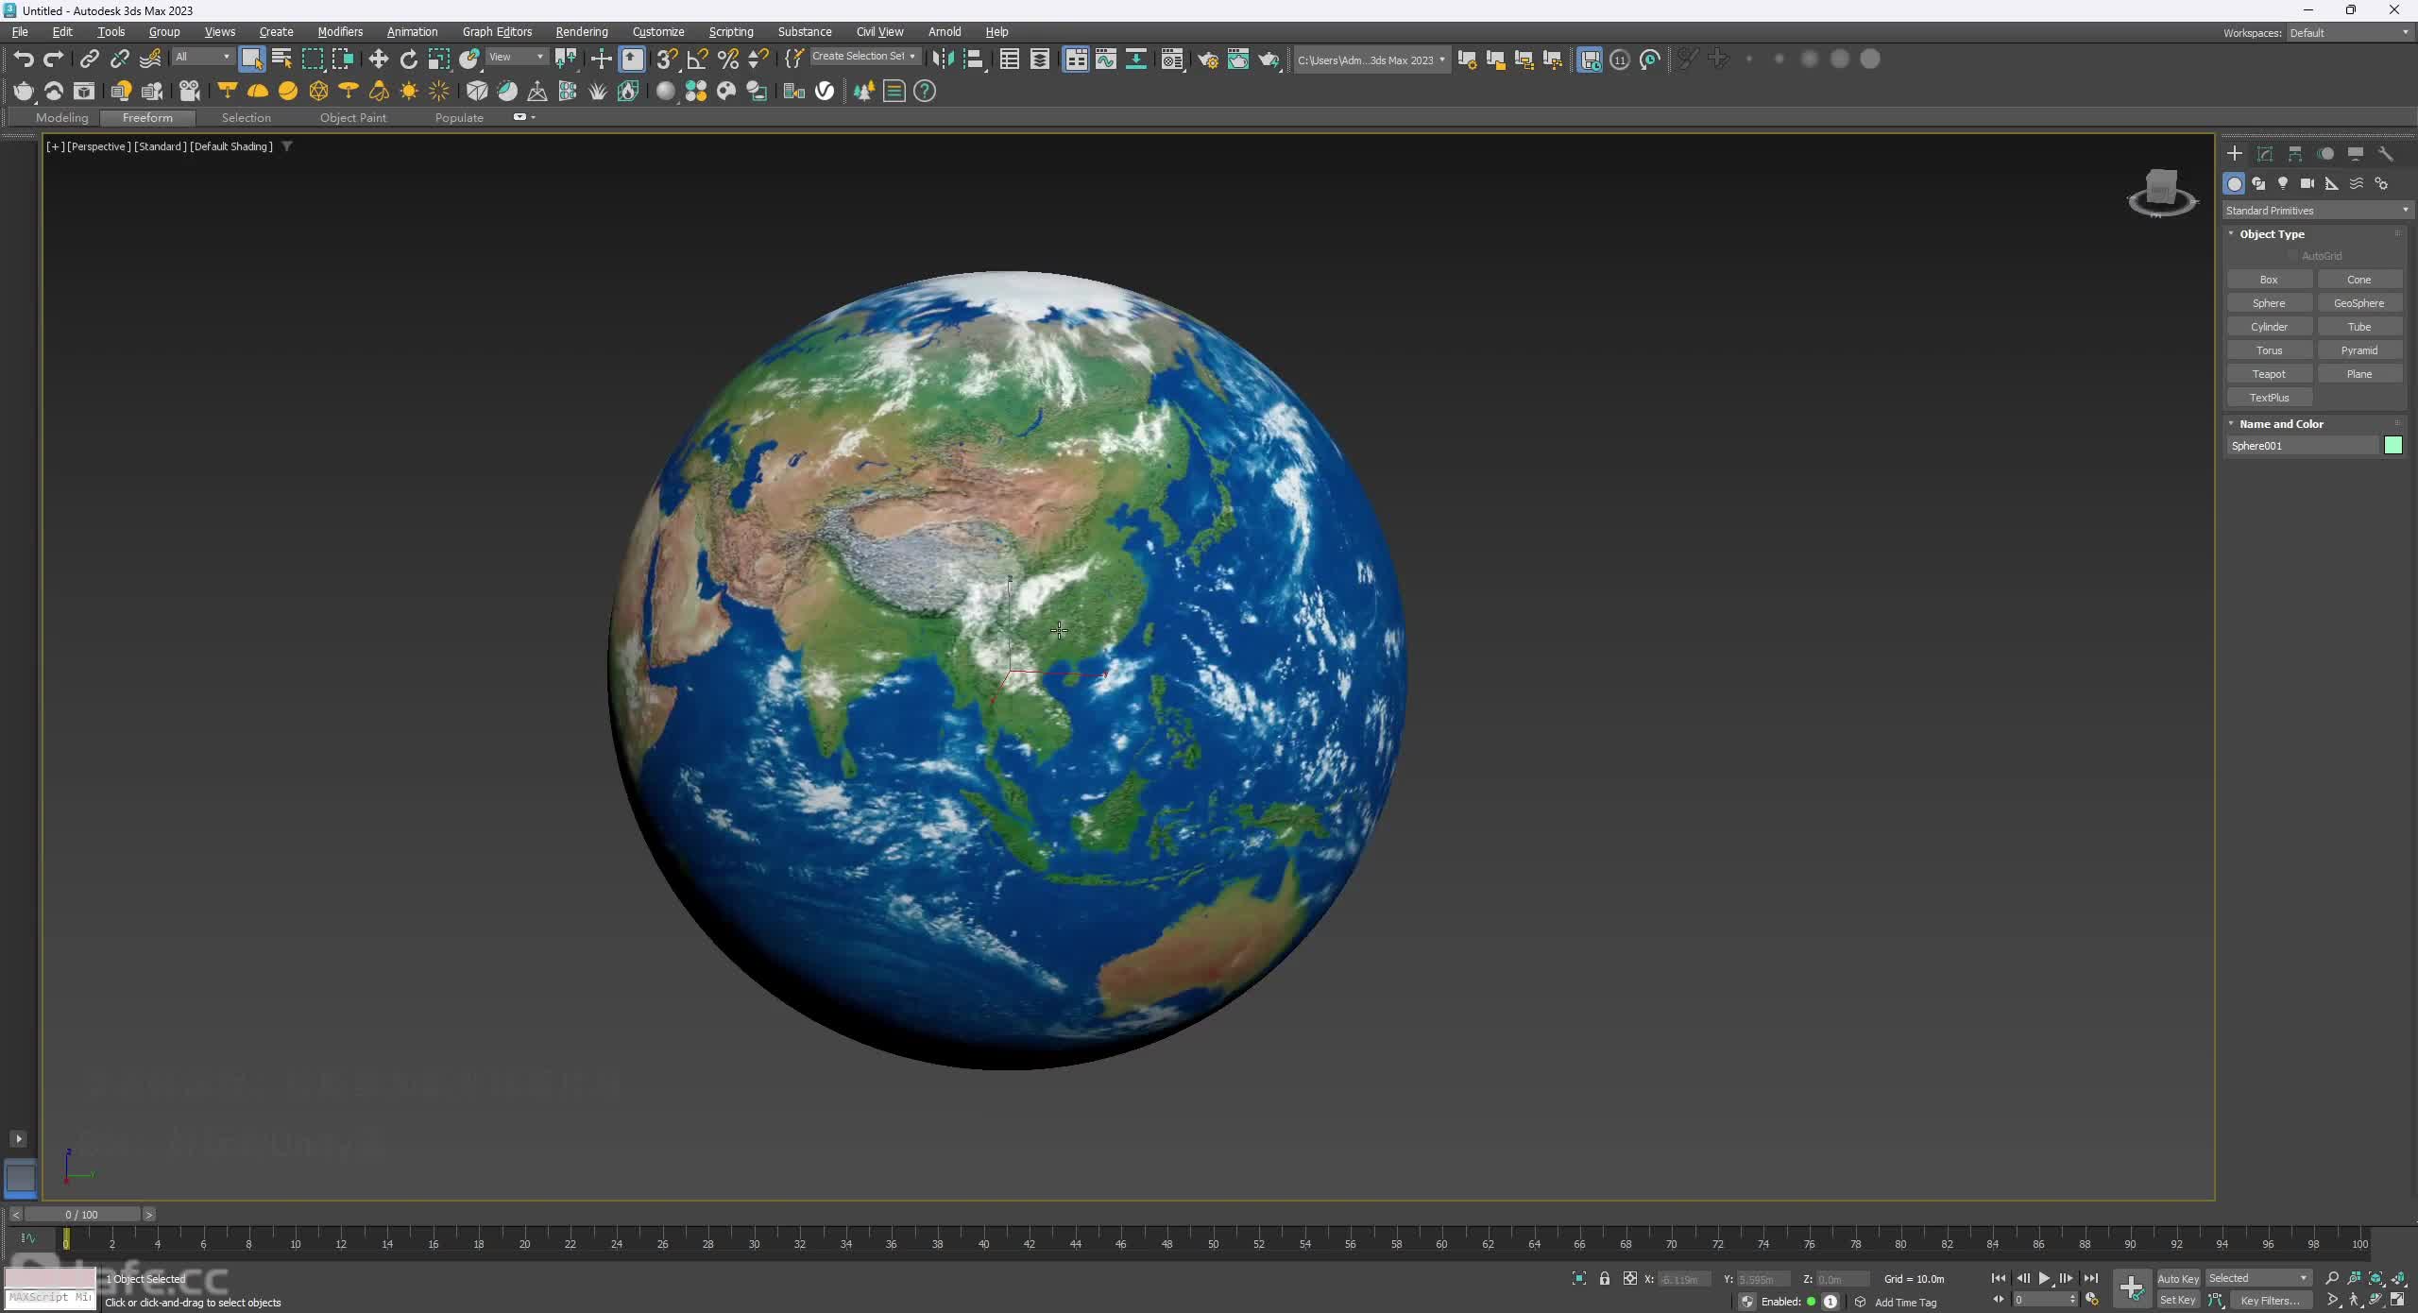Create a Sphere primitive button
The image size is (2418, 1313).
point(2269,303)
